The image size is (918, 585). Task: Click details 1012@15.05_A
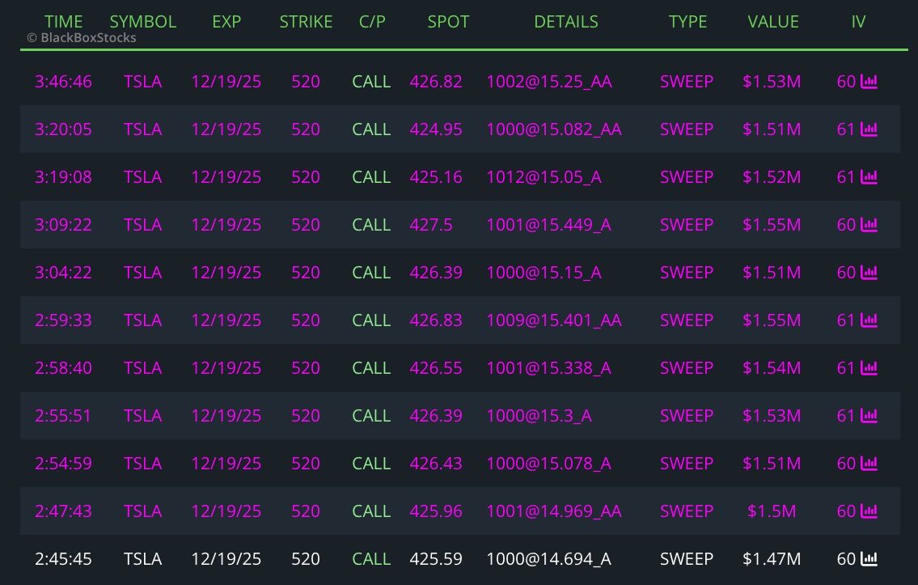(x=544, y=177)
